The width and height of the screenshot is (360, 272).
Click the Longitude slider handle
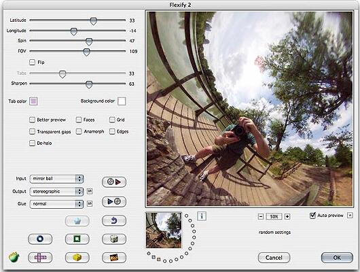(73, 32)
